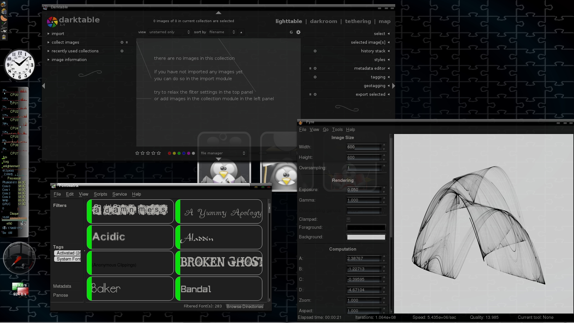Toggle sort order arrow button

[x=241, y=32]
